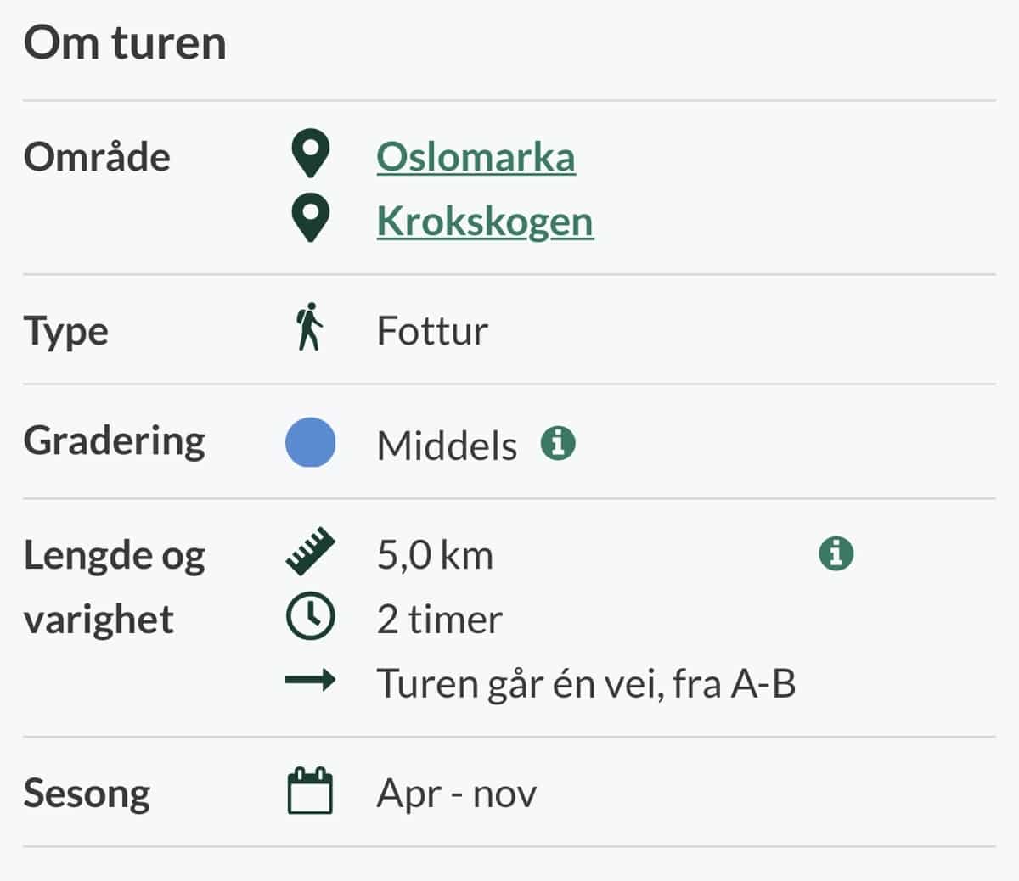
Task: Click the ruler icon beside 5,0 km
Action: (310, 552)
